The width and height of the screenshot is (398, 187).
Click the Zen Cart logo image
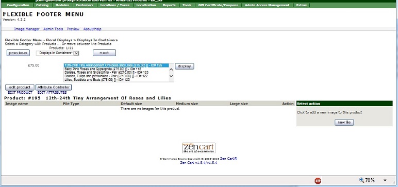pyautogui.click(x=198, y=148)
